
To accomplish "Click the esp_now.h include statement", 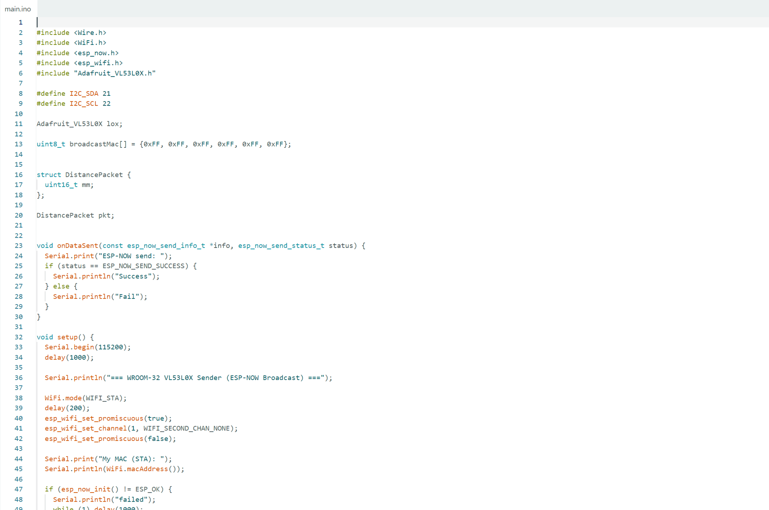I will [x=77, y=53].
